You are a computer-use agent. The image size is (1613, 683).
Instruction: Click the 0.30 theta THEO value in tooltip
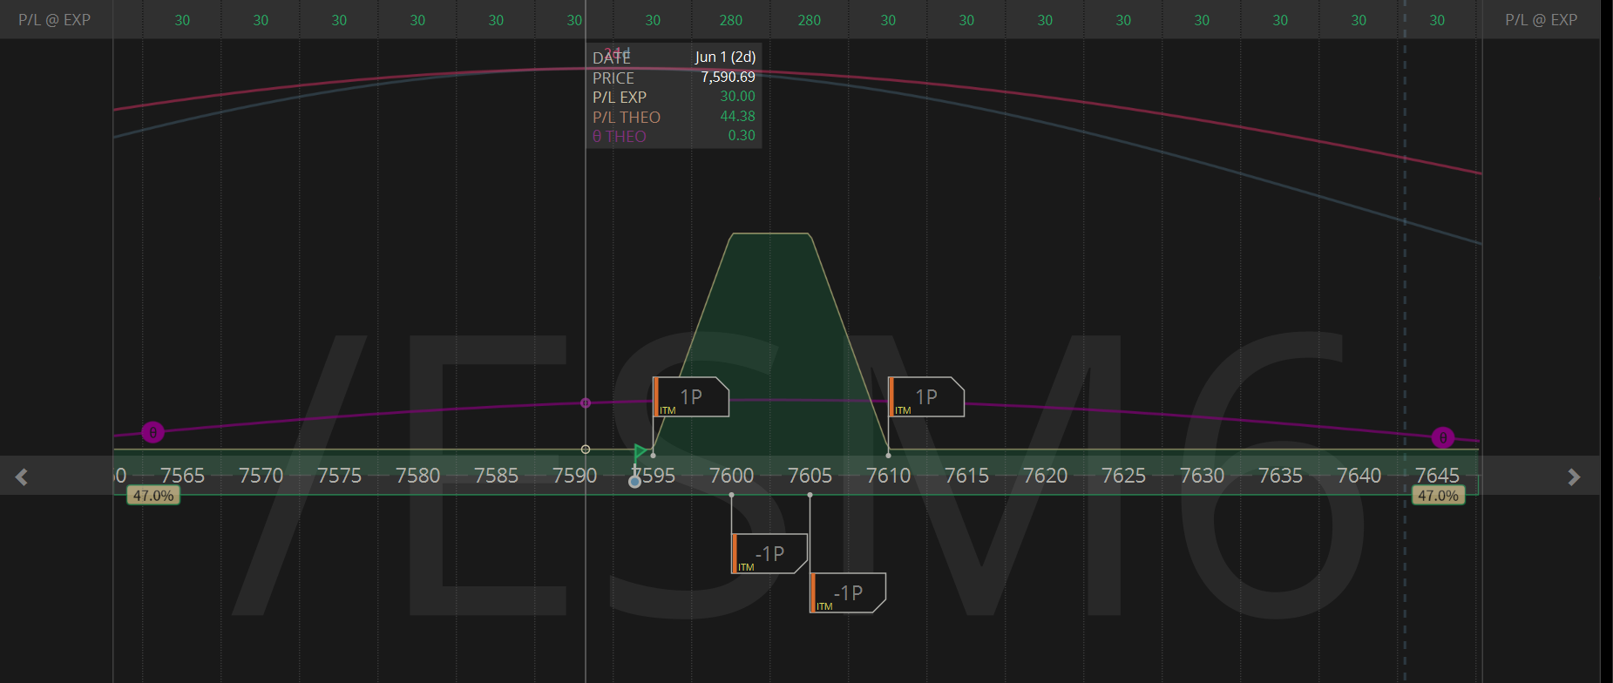(742, 135)
